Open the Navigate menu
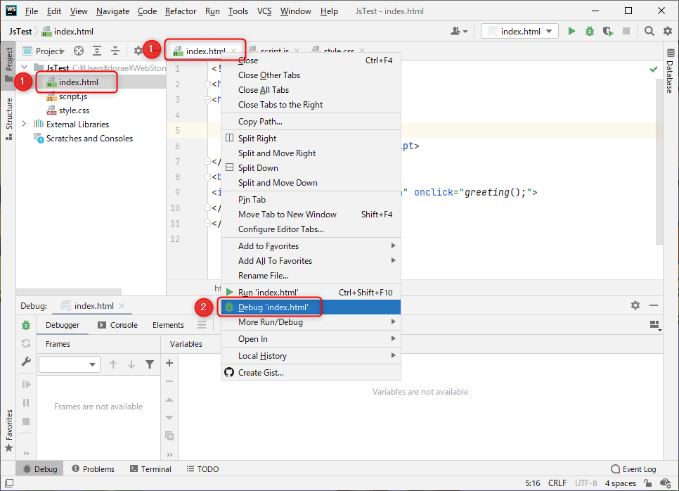This screenshot has height=491, width=679. coord(112,11)
